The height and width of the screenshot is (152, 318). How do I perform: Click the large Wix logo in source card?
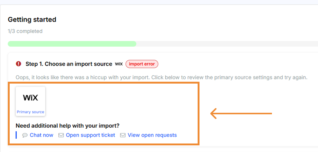tap(30, 98)
